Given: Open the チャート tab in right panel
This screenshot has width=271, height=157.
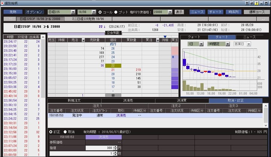Looking at the screenshot, I should [x=222, y=37].
